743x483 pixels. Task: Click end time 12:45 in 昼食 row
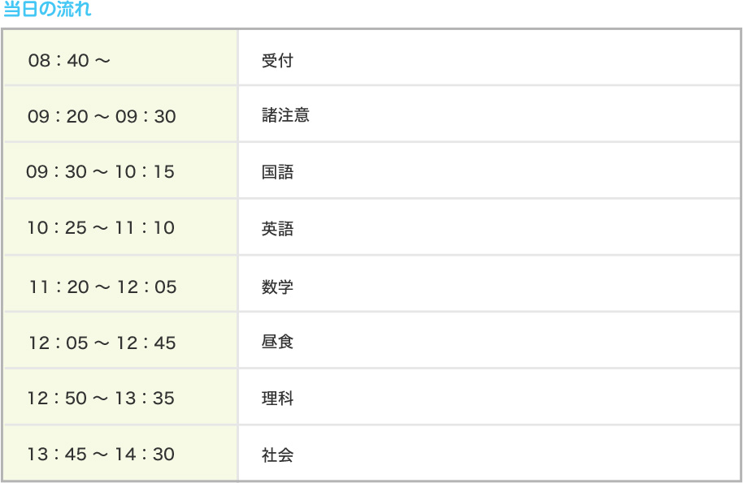pyautogui.click(x=146, y=343)
